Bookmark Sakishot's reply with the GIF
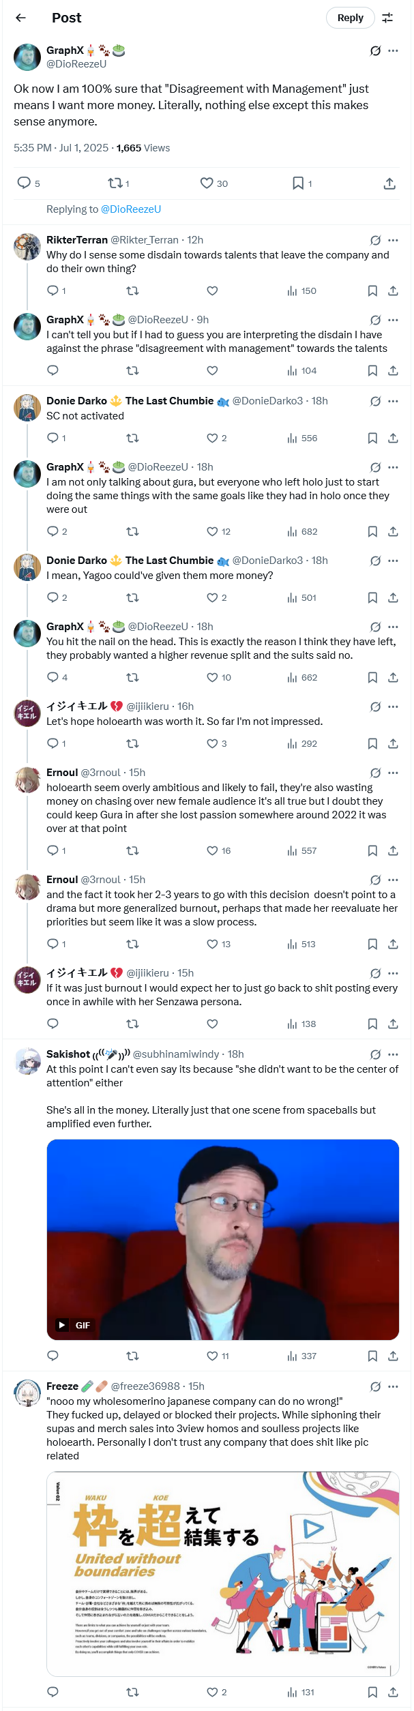This screenshot has width=414, height=1711. pyautogui.click(x=372, y=1356)
